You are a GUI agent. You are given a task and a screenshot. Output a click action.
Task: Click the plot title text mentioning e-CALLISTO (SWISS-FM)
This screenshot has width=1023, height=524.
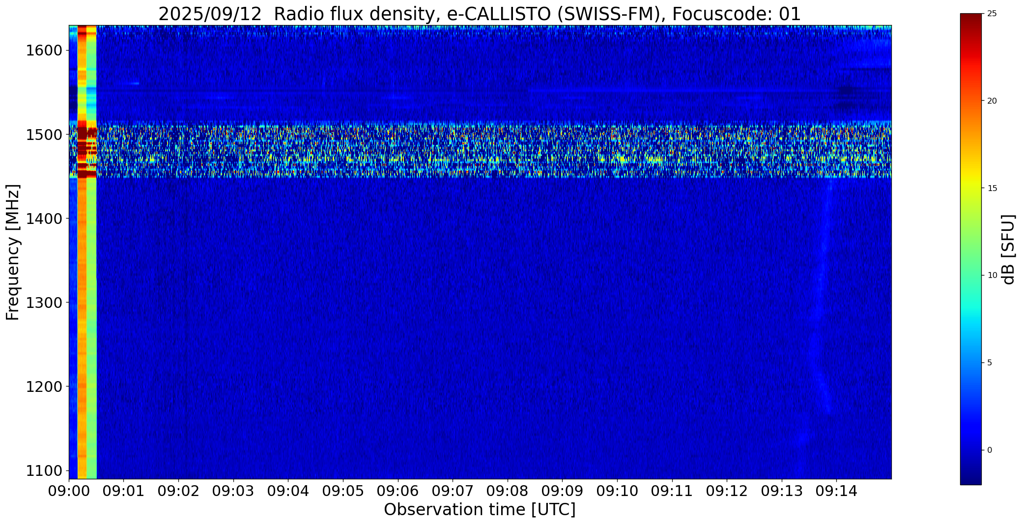[480, 14]
